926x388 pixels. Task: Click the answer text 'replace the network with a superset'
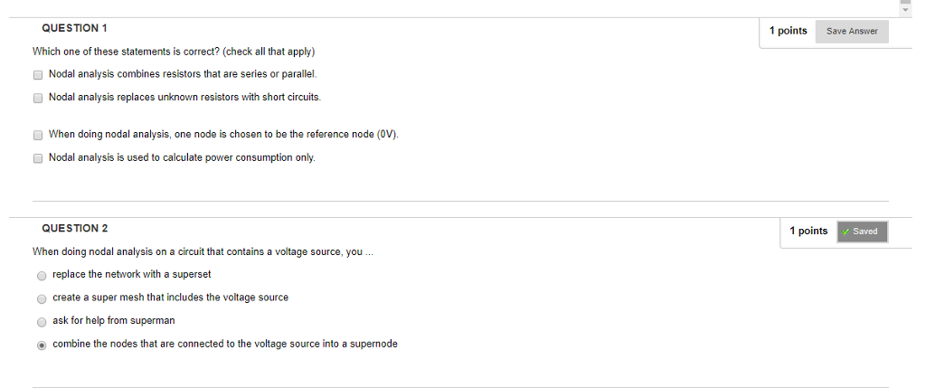pyautogui.click(x=132, y=274)
